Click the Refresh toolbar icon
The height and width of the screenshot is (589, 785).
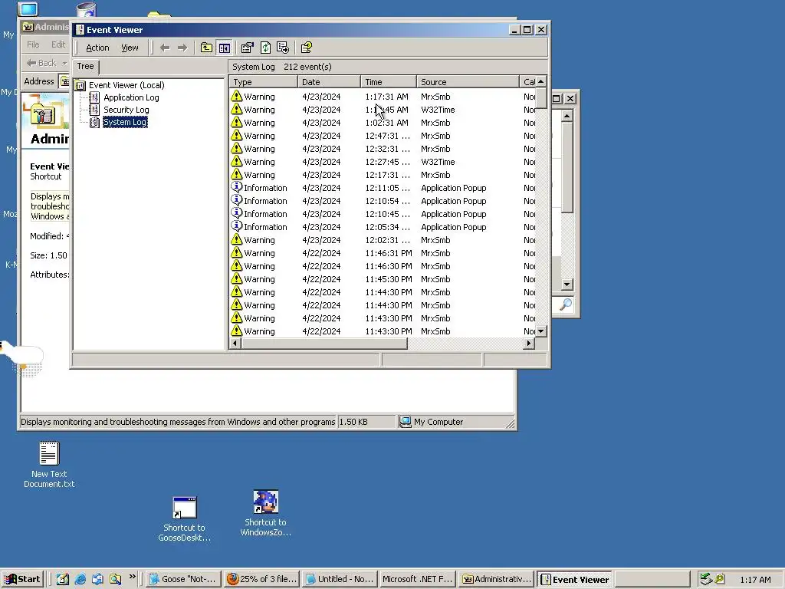265,48
